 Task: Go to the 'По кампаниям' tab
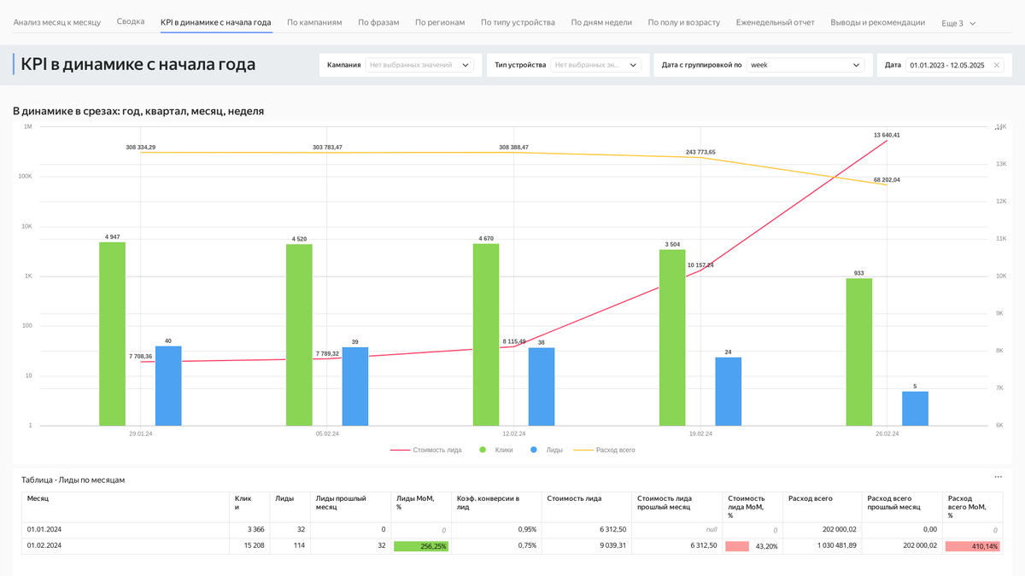[314, 22]
